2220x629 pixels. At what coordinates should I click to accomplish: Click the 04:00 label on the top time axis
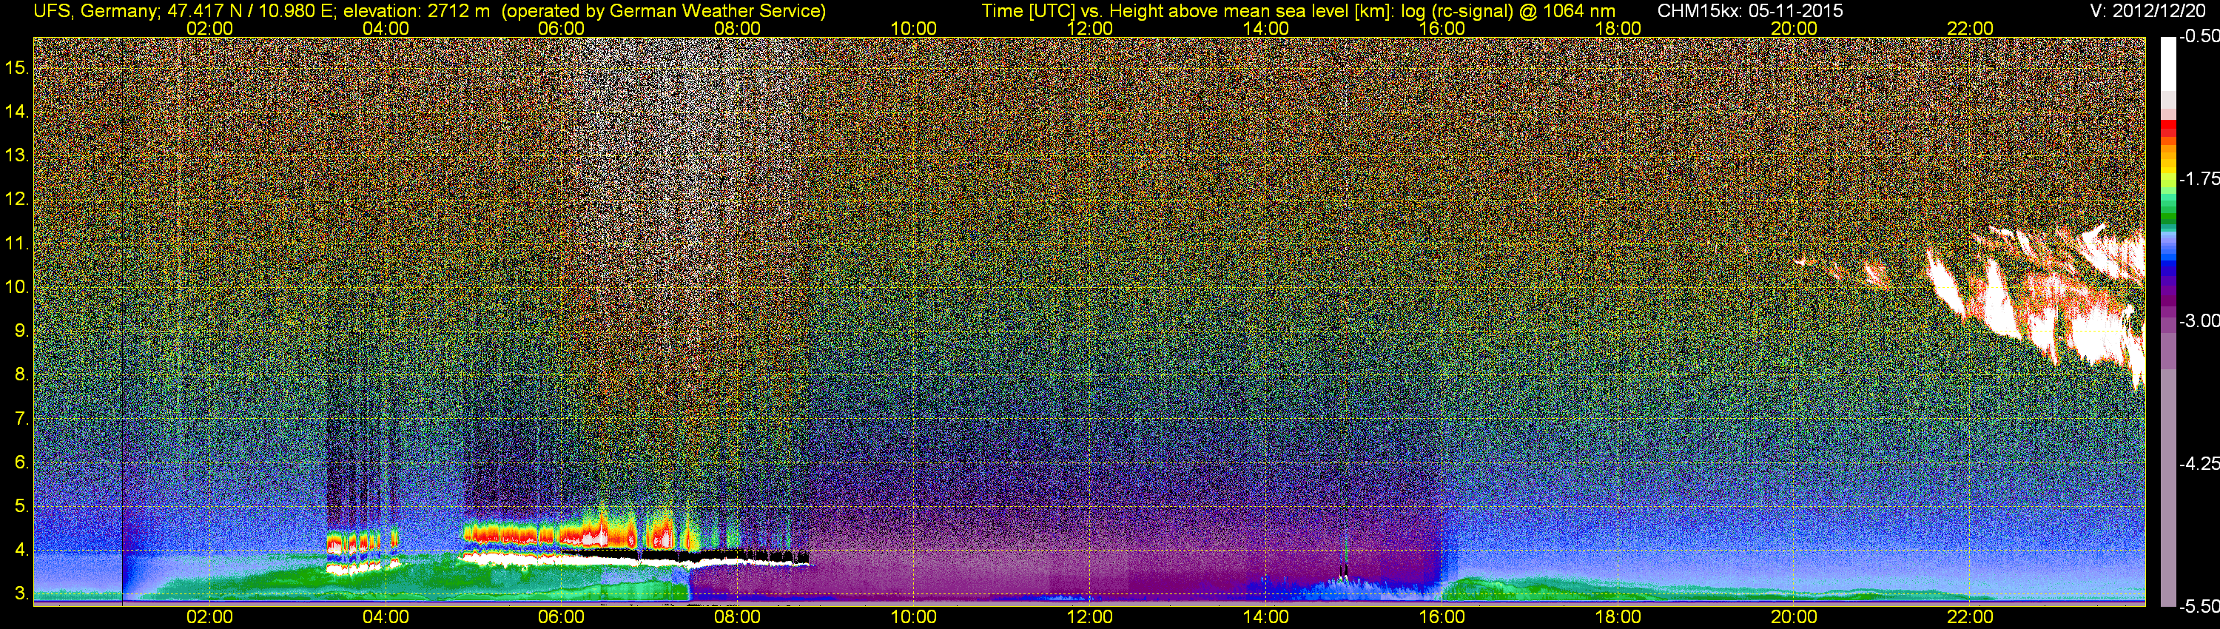[386, 28]
